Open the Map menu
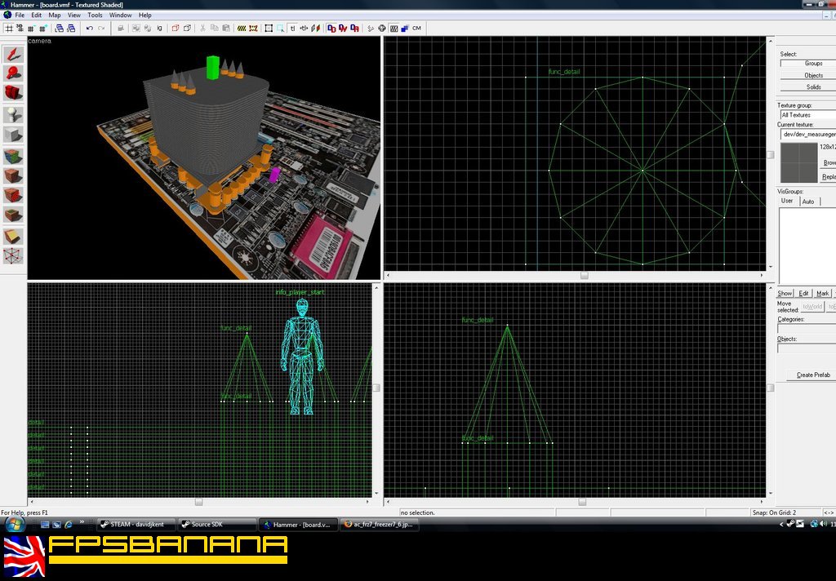 pyautogui.click(x=55, y=15)
